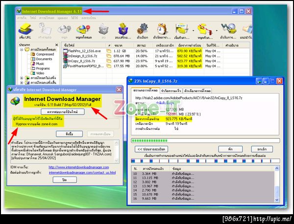This screenshot has height=224, width=294.
Task: Click the queue folder icon in FlashPro row
Action: pyautogui.click(x=109, y=51)
